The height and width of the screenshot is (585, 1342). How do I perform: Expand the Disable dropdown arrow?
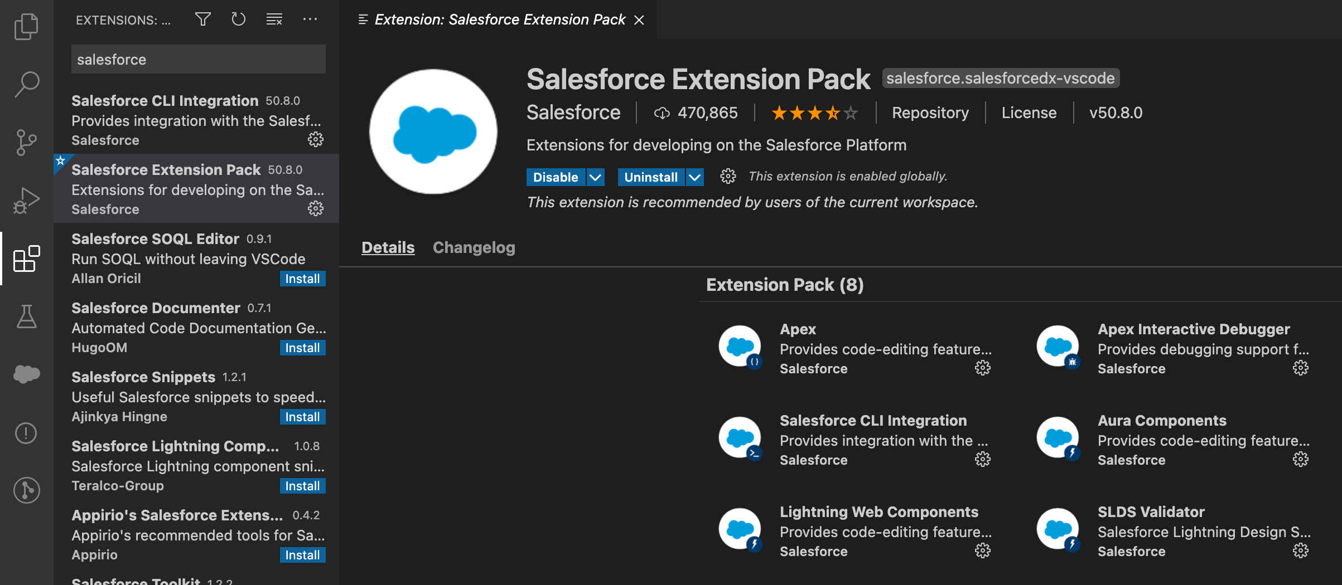pyautogui.click(x=596, y=177)
